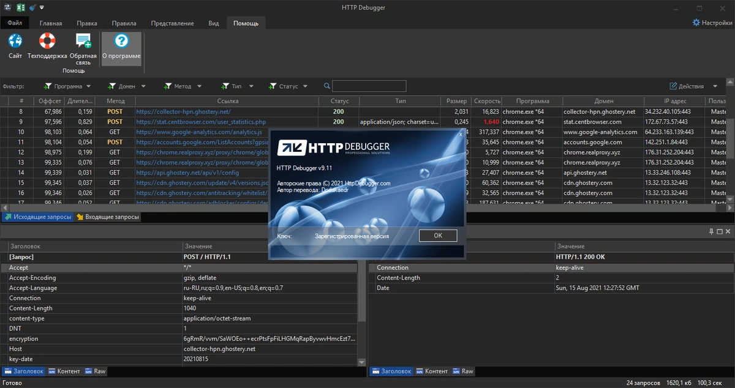
Task: Sort by the Оффсет column header
Action: (x=50, y=101)
